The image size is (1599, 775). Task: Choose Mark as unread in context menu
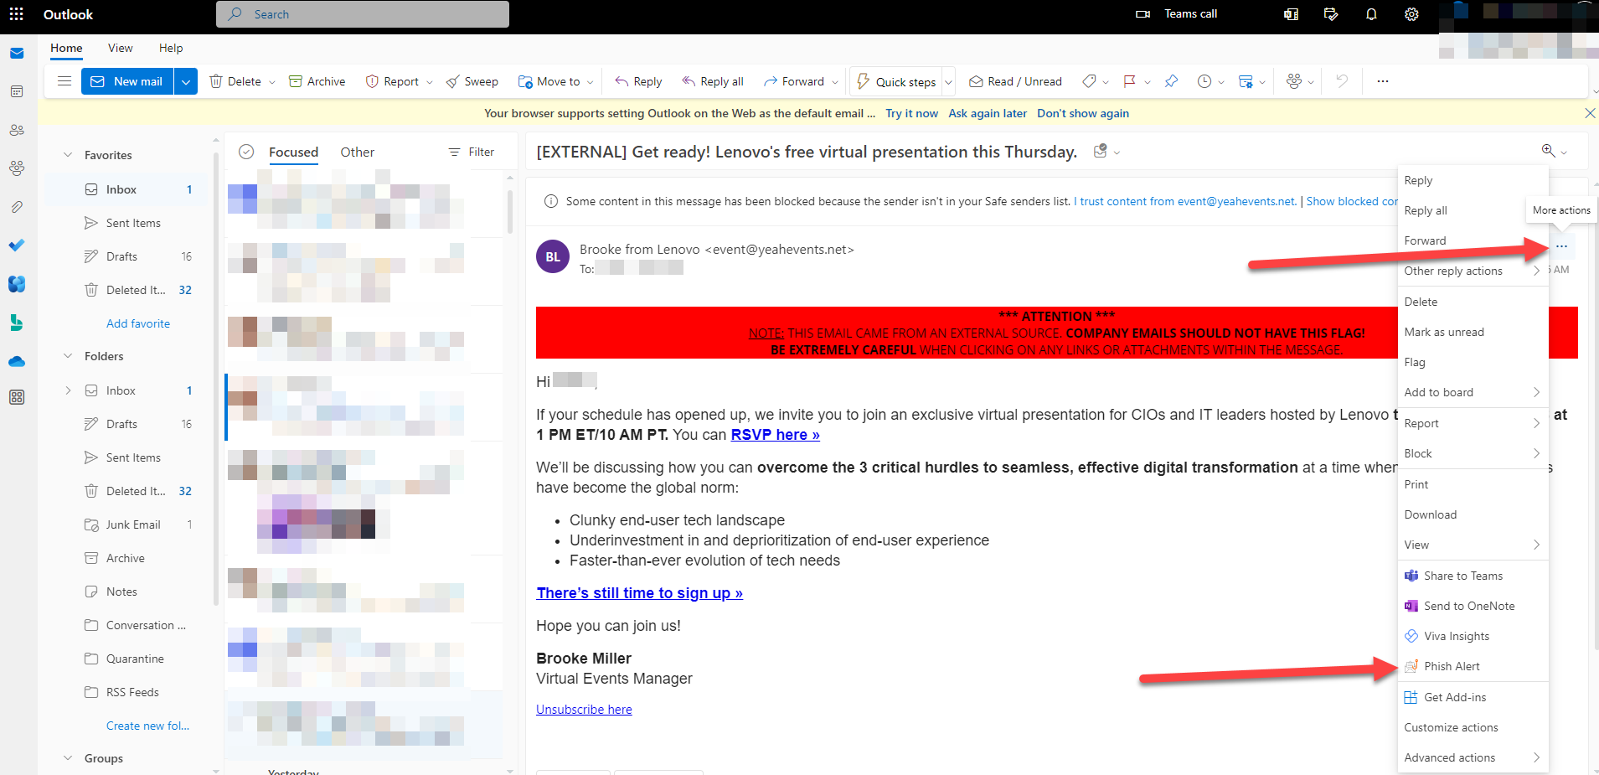pos(1473,332)
